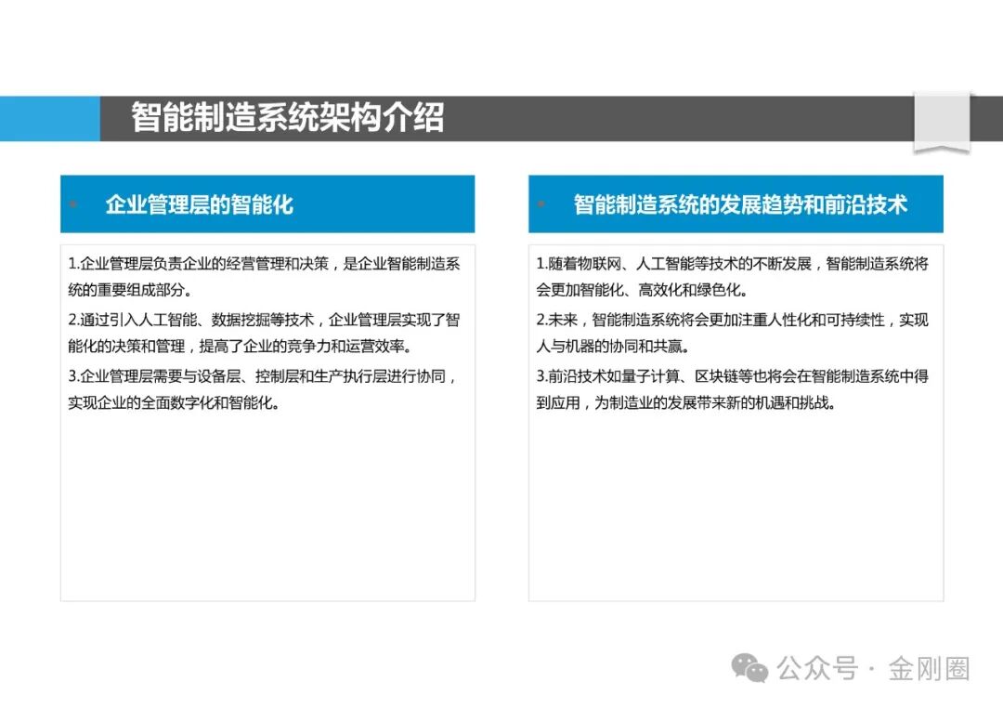Click the paragraph starting 3.前沿技术如量子计算
This screenshot has width=1003, height=709.
[732, 389]
